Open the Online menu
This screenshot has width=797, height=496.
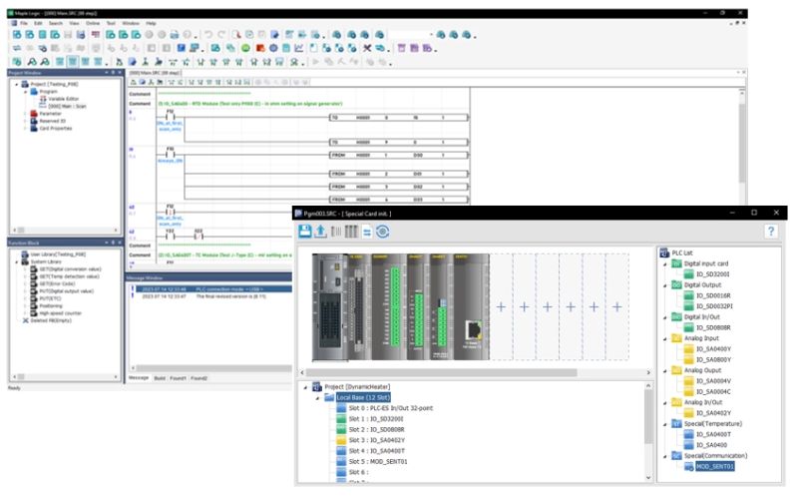(x=93, y=23)
